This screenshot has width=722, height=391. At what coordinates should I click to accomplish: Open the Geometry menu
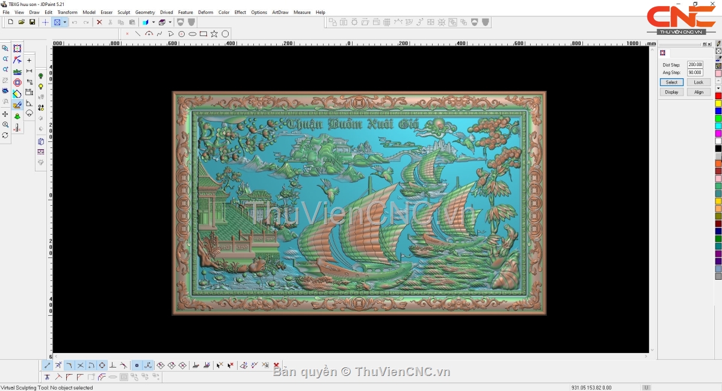tap(145, 12)
